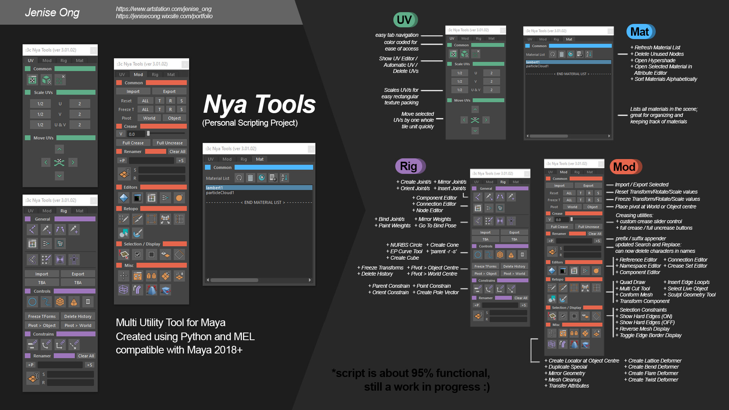
Task: Collapse Constrains section in large Rig window
Action: pos(28,334)
